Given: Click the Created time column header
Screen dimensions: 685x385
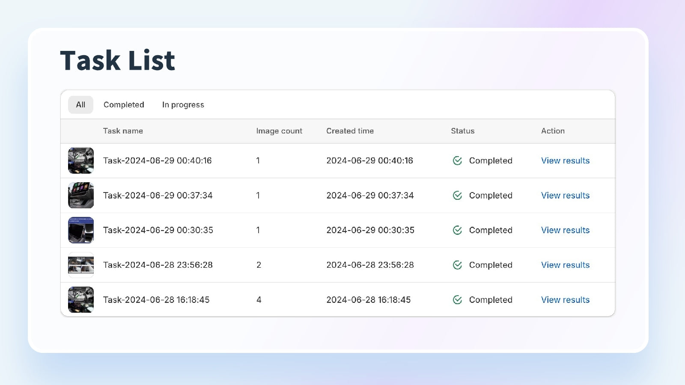Looking at the screenshot, I should [x=350, y=131].
